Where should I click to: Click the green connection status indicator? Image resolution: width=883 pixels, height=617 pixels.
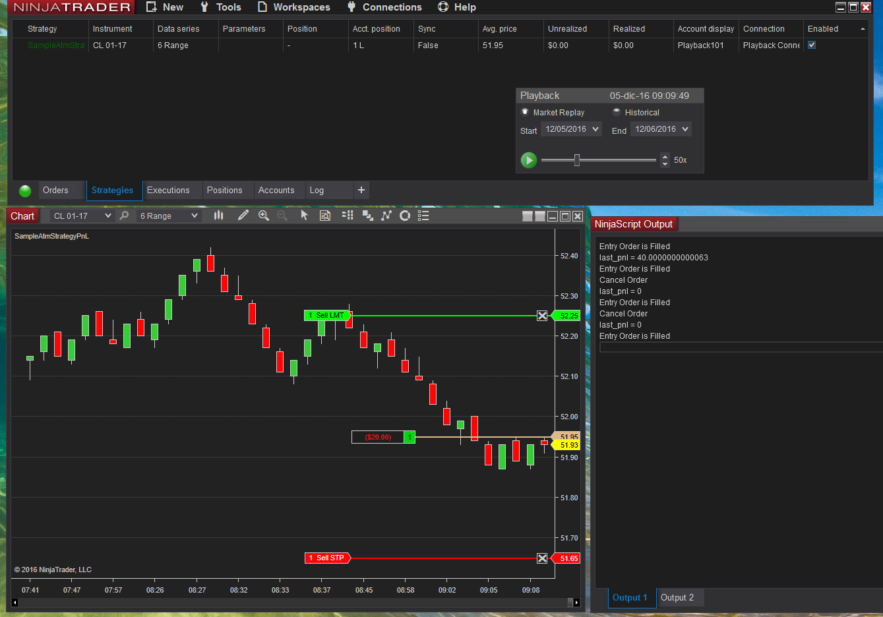point(25,191)
